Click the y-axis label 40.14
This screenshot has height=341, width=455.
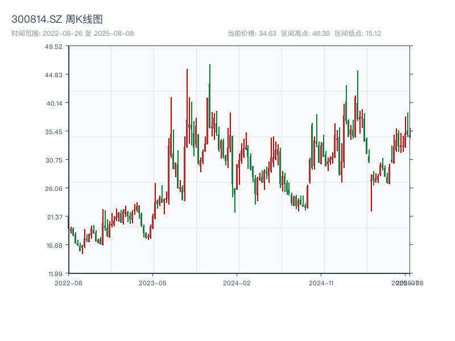coord(54,103)
